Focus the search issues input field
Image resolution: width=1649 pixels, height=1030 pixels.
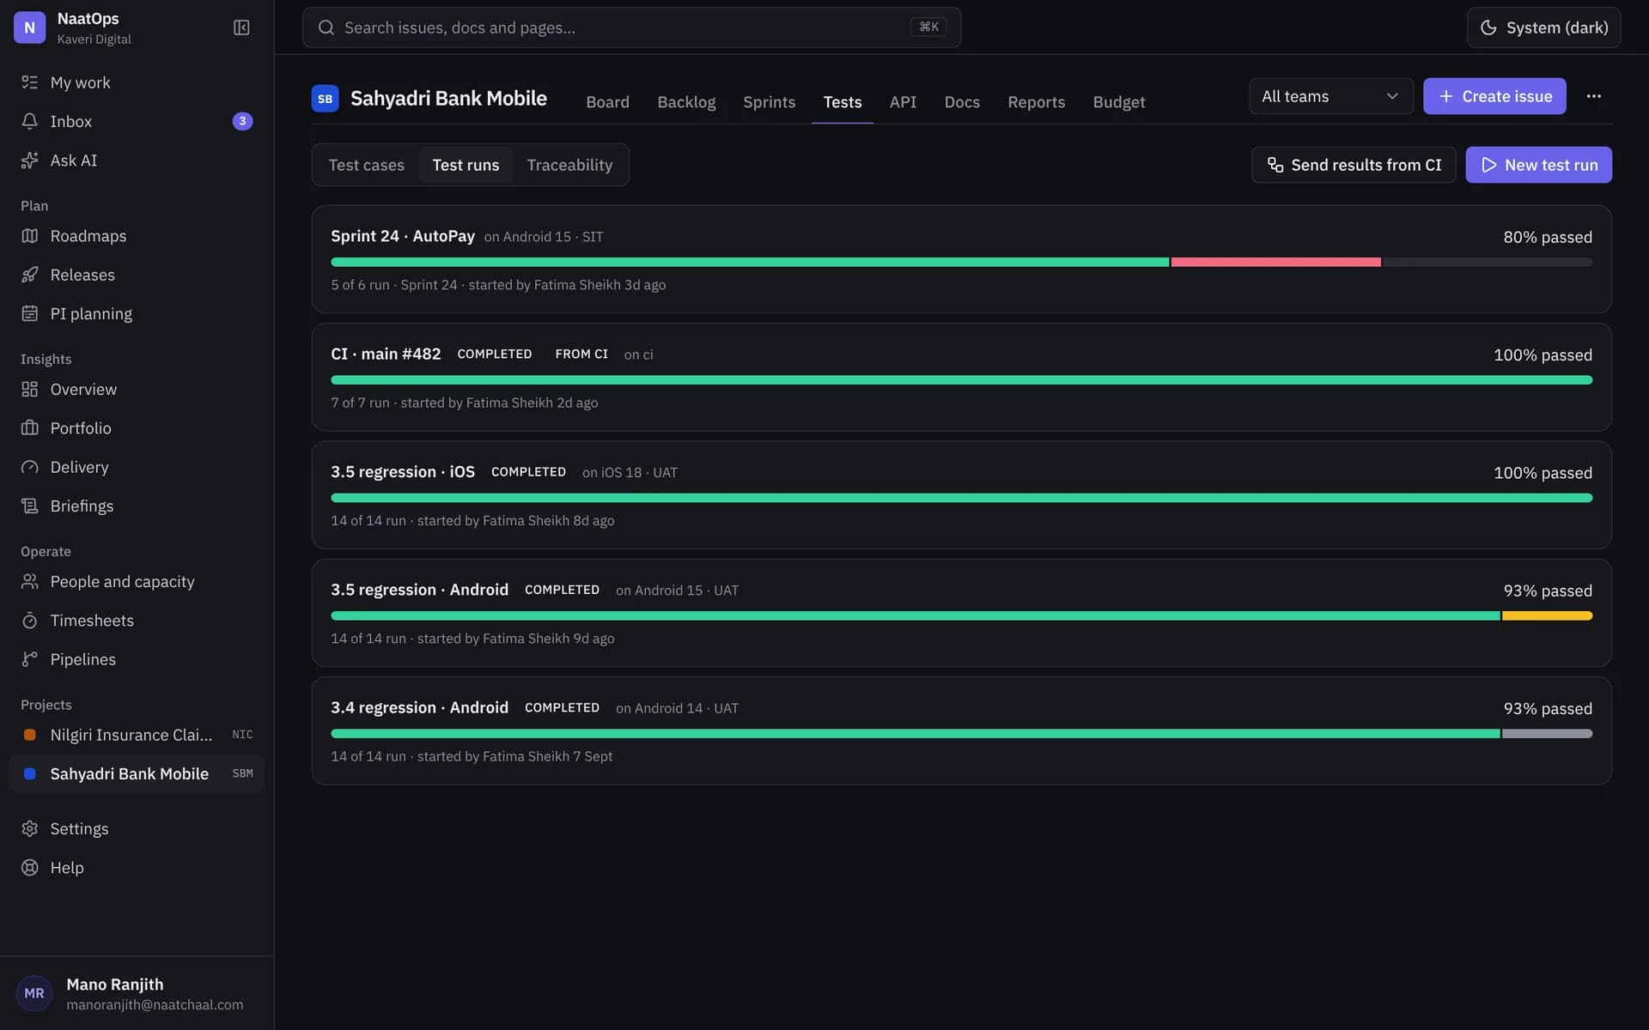(631, 27)
